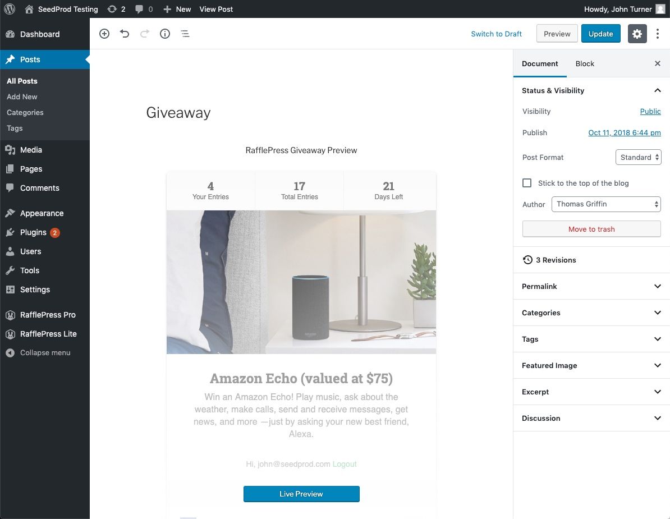This screenshot has width=670, height=519.
Task: Click the Plugins plug icon
Action: [x=10, y=232]
